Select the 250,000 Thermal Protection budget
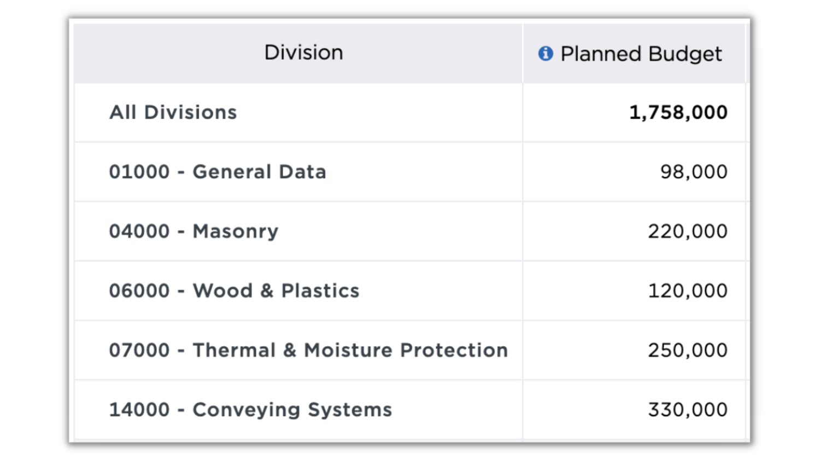The height and width of the screenshot is (461, 820). pos(688,350)
